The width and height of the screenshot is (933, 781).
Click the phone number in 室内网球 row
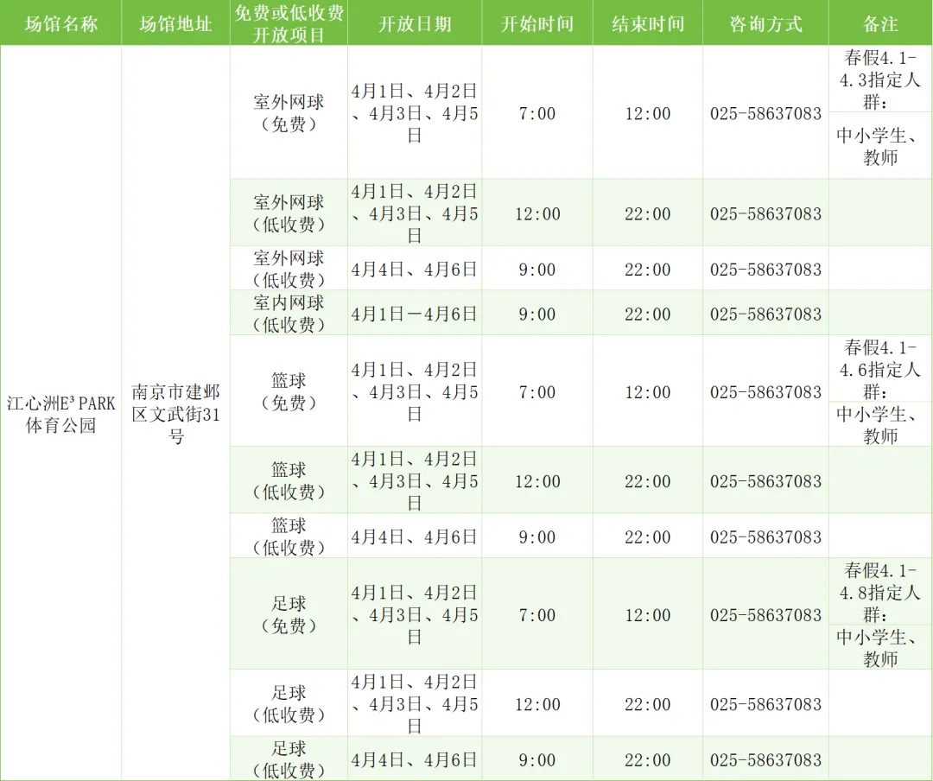[x=765, y=314]
